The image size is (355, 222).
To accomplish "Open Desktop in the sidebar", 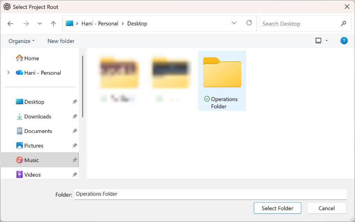I will point(30,102).
